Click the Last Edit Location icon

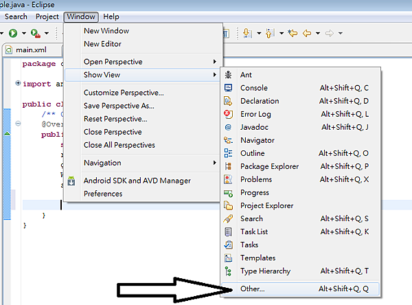click(x=293, y=33)
